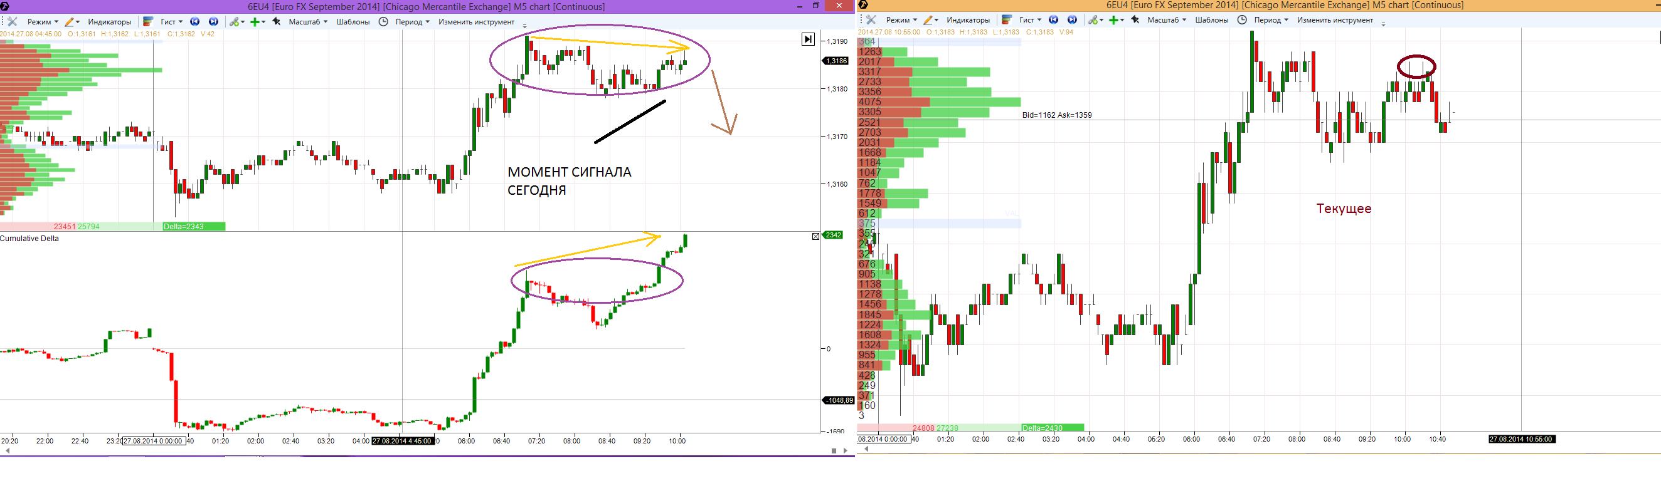Open Период dropdown in right orange window
Viewport: 1661px width, 481px height.
tap(1271, 20)
